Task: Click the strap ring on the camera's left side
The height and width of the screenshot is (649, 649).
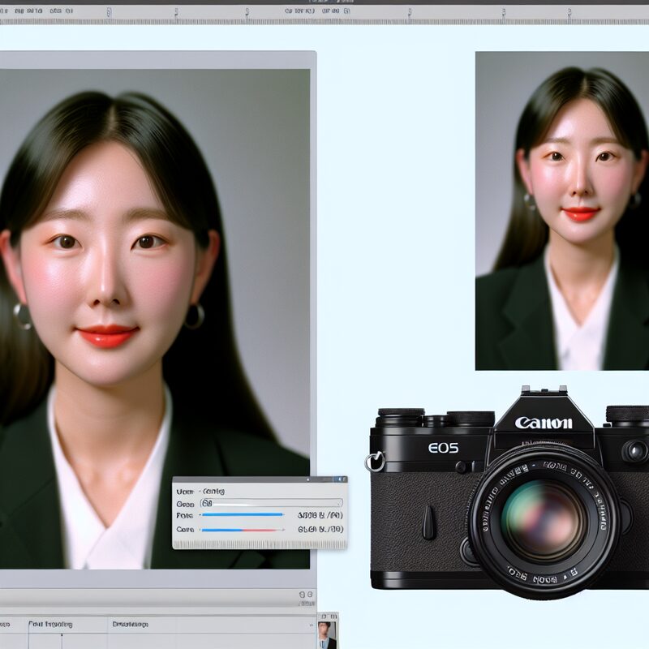Action: pyautogui.click(x=375, y=462)
